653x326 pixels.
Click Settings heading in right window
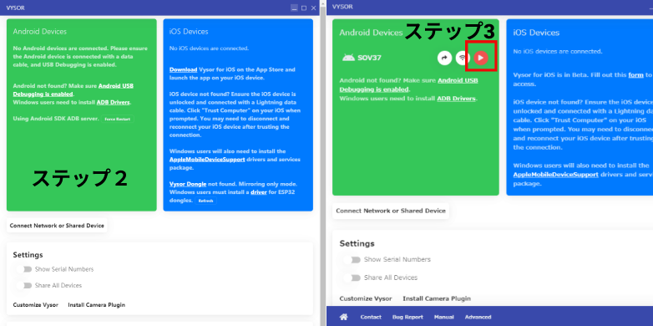(x=357, y=243)
